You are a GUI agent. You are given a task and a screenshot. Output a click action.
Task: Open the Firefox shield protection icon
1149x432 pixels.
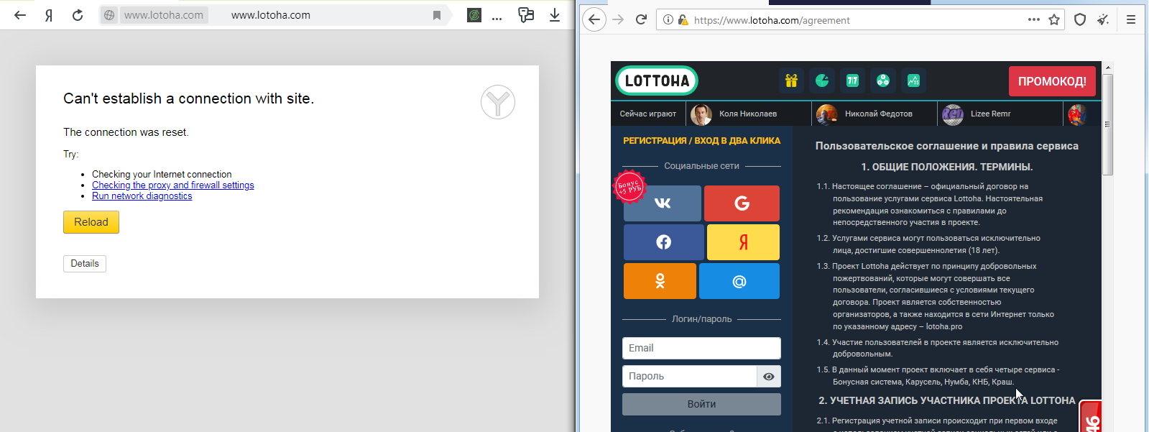coord(1080,19)
